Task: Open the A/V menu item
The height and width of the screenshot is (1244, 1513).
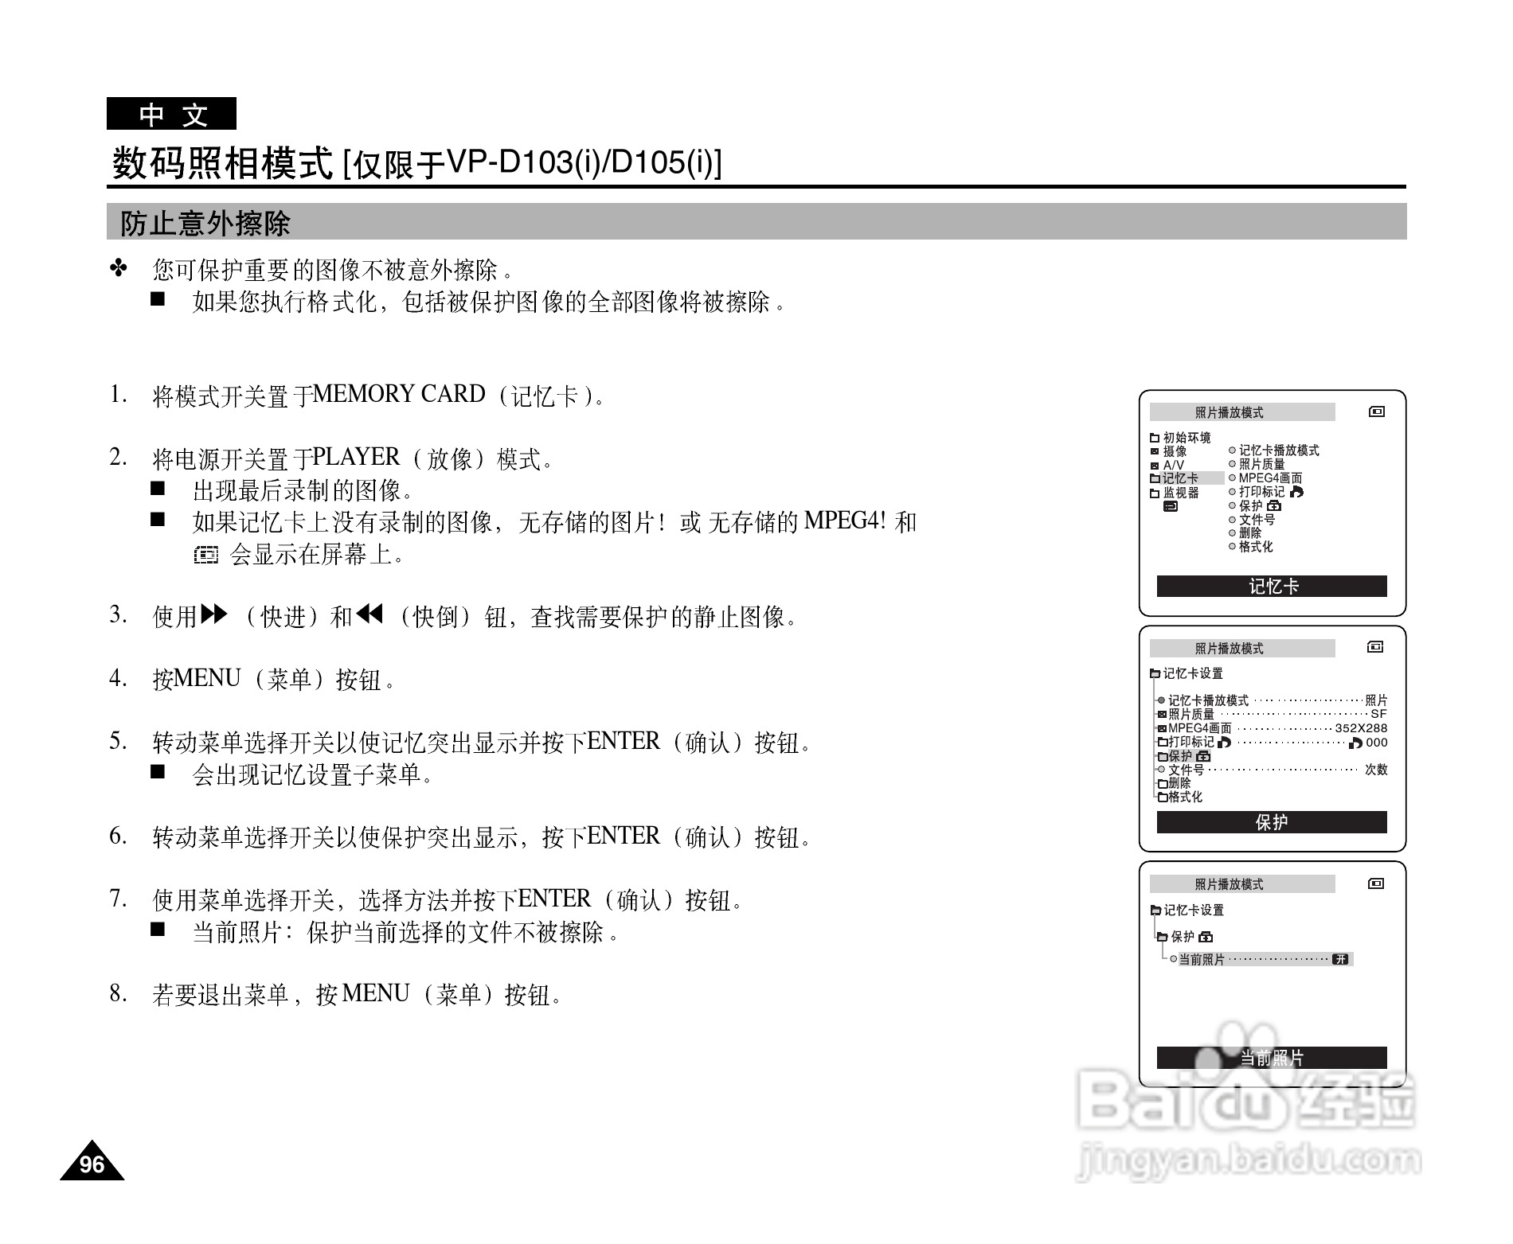Action: click(1167, 466)
